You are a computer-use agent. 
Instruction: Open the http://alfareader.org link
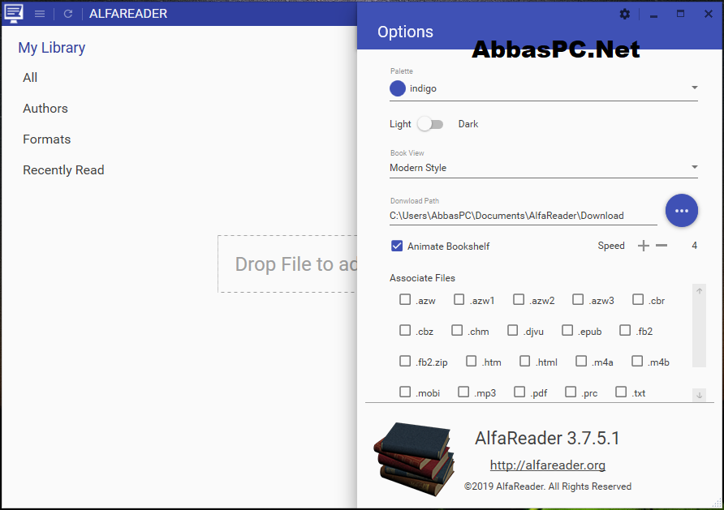pos(548,465)
